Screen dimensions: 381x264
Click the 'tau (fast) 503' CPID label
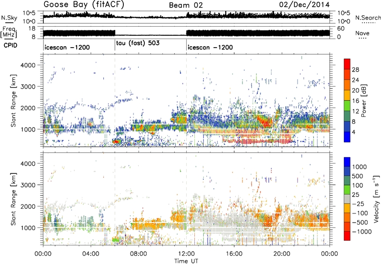138,43
